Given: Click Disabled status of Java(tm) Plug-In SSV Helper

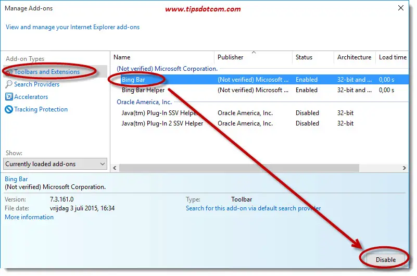Looking at the screenshot, I should coord(307,113).
